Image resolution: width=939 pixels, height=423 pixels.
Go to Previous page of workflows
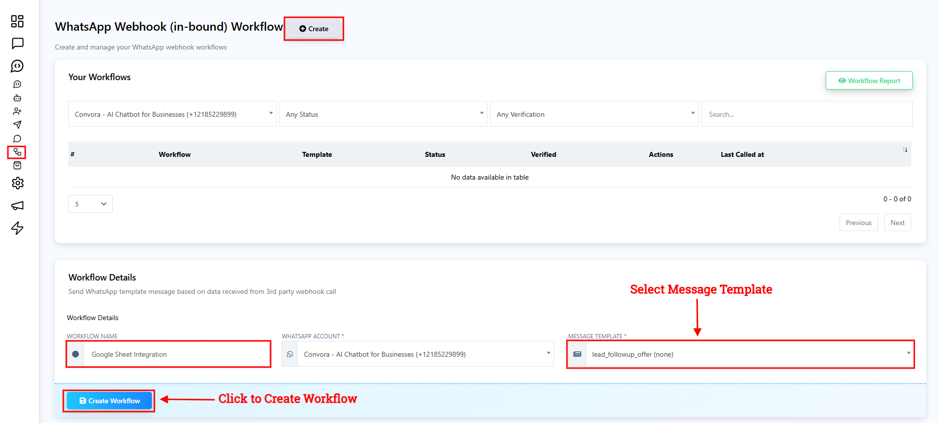pyautogui.click(x=858, y=223)
